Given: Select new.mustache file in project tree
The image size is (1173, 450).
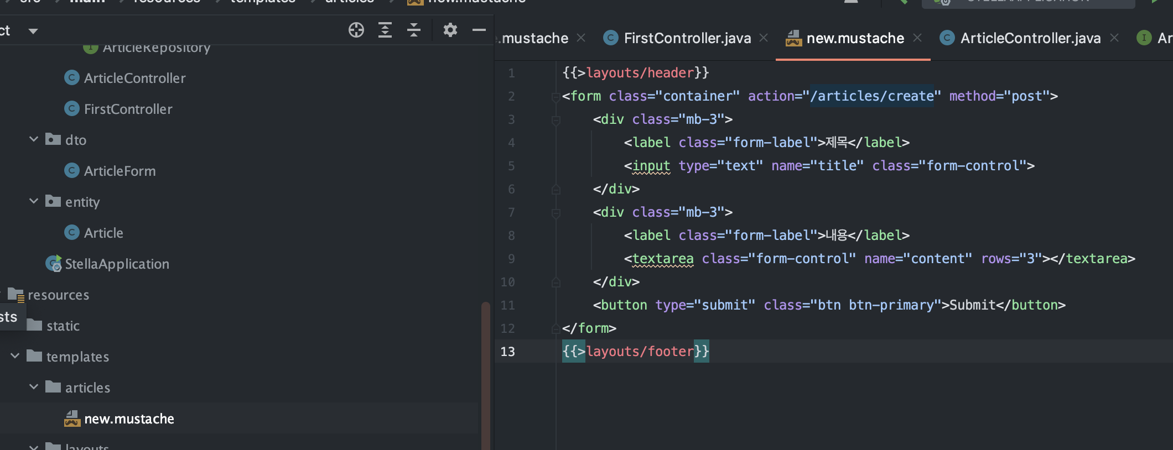Looking at the screenshot, I should click(129, 418).
